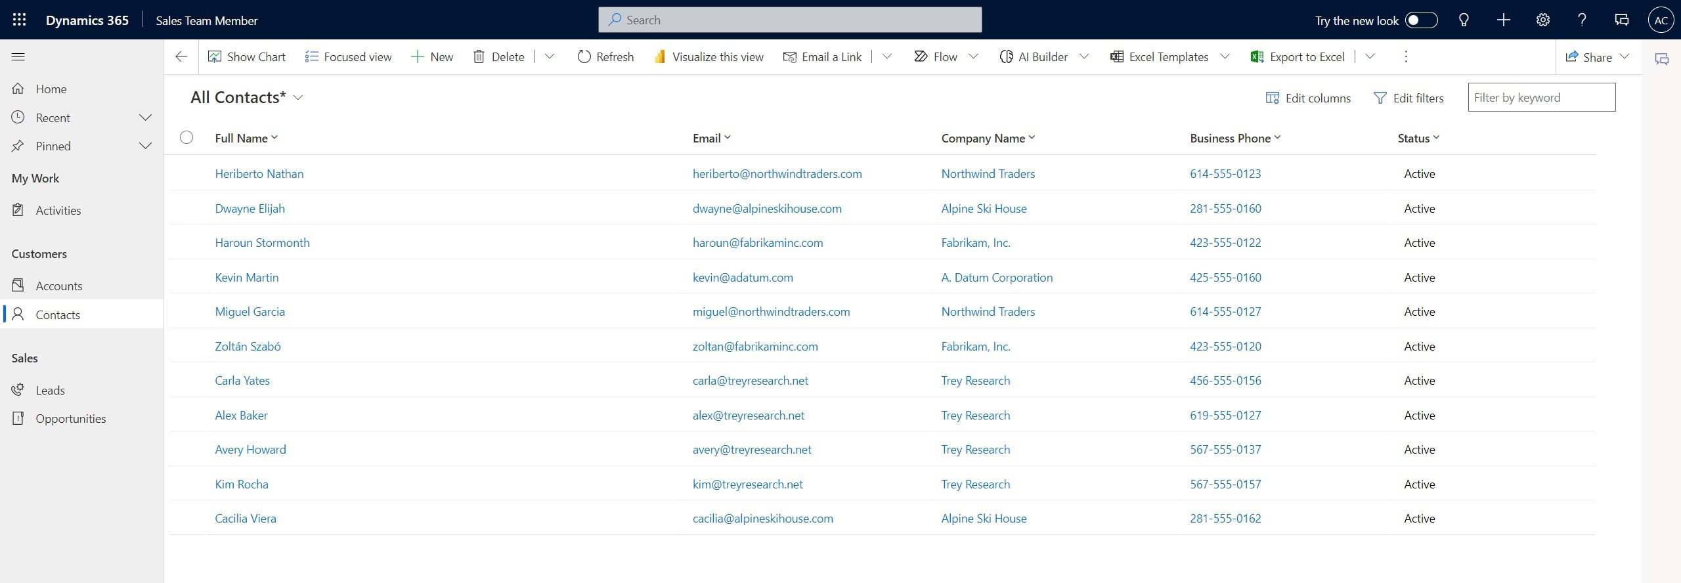
Task: Go back using the back arrow
Action: pyautogui.click(x=181, y=56)
